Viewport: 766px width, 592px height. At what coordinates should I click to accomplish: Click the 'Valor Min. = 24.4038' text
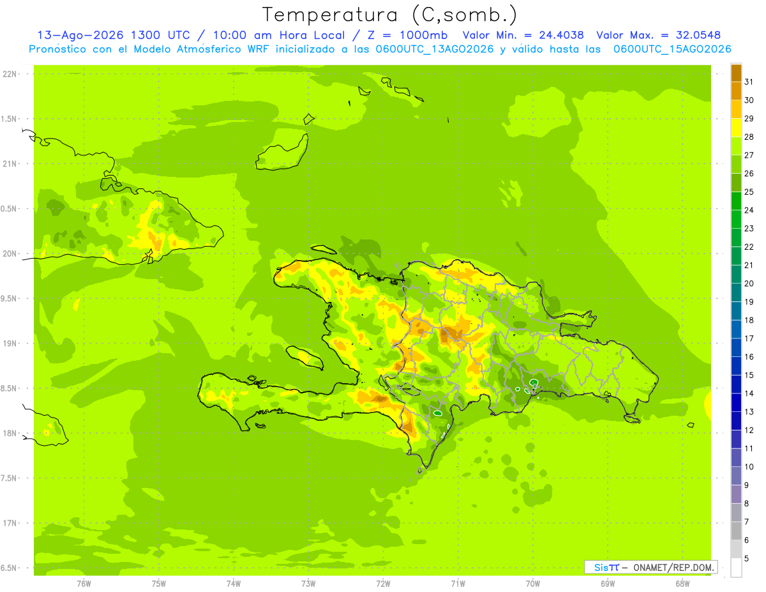point(525,35)
